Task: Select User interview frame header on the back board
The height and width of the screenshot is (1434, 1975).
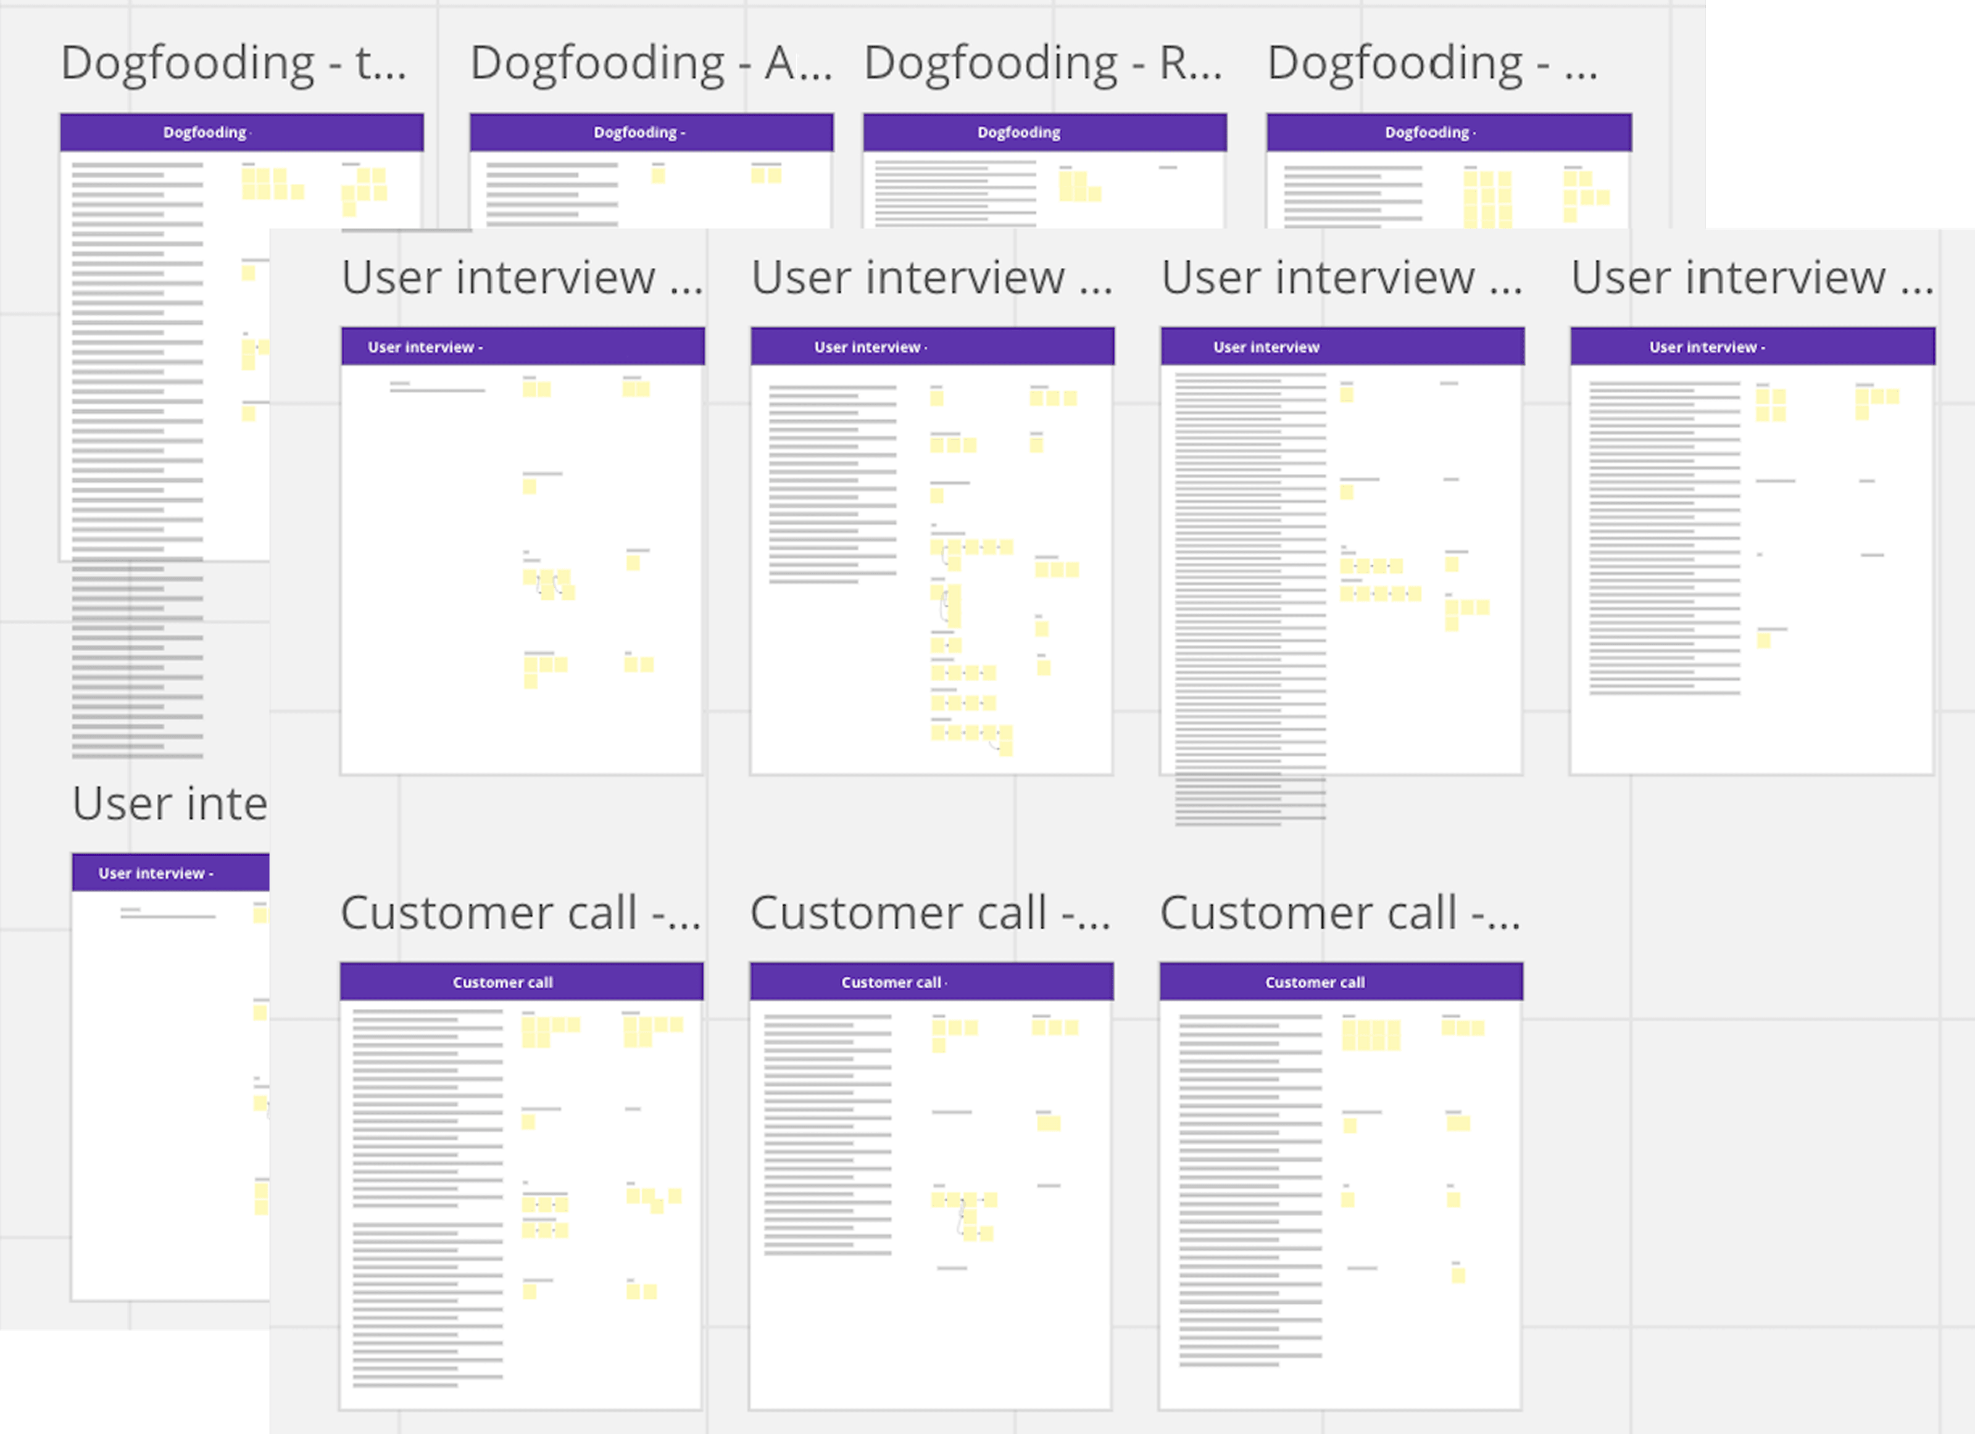Action: click(171, 872)
